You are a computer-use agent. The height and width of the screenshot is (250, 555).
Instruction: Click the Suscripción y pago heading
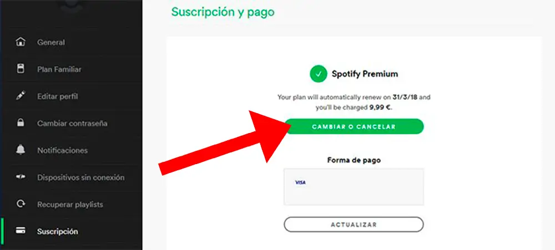coord(223,12)
